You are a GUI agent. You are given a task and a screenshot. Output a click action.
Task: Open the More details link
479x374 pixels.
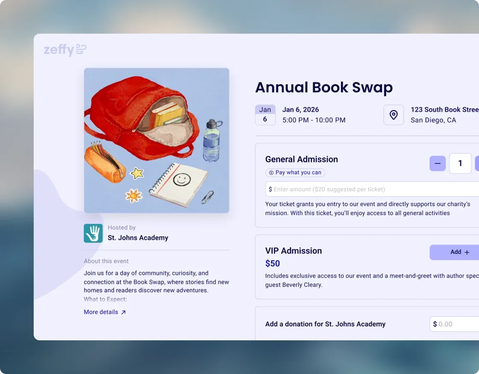click(105, 312)
